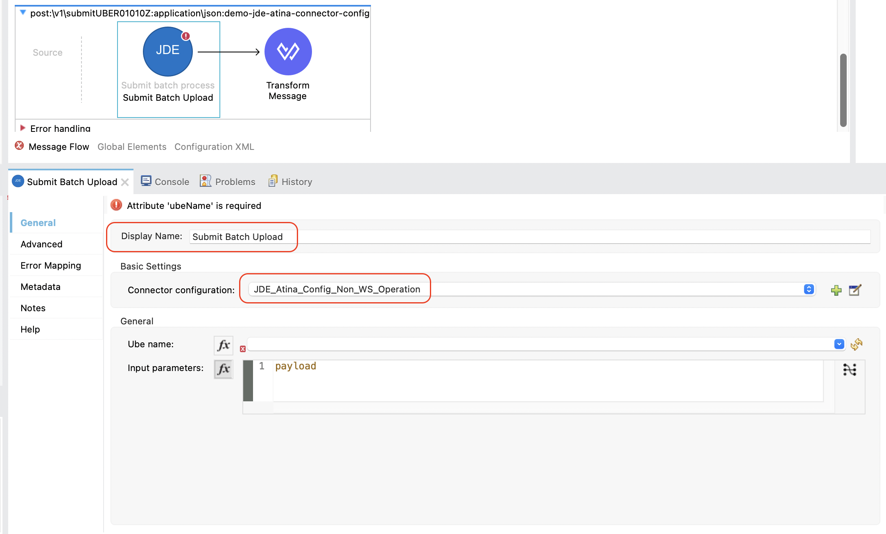Select the Transform Message component icon
The image size is (886, 534).
(288, 52)
